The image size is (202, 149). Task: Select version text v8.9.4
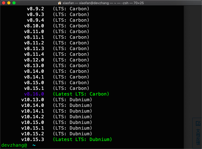[35, 20]
